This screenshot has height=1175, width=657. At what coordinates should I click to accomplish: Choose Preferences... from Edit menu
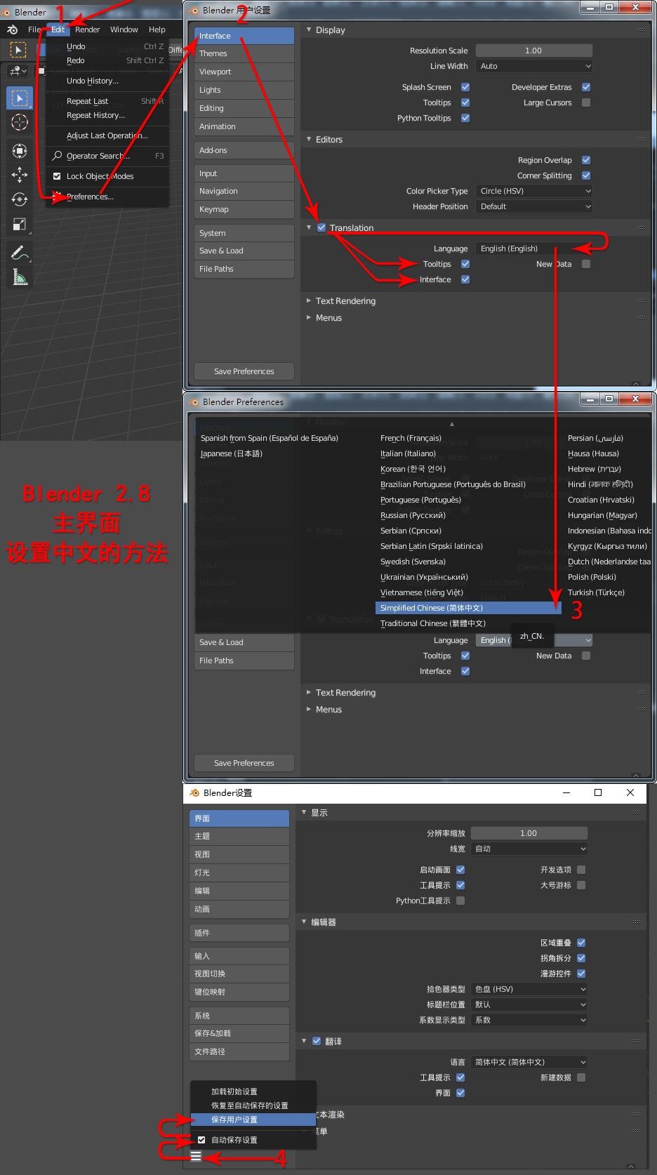point(108,197)
